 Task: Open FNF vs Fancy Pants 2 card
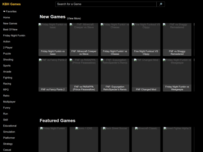pyautogui.click(x=53, y=75)
